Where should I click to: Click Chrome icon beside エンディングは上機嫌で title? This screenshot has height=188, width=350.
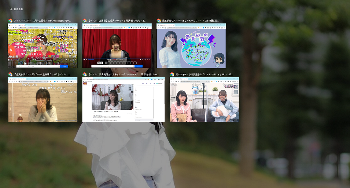coord(10,75)
